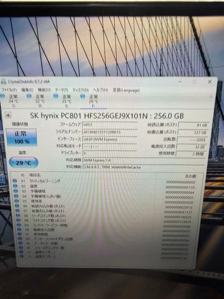Click the NVM Express 1.4 standard field
This screenshot has height=299, width=224.
[144, 160]
